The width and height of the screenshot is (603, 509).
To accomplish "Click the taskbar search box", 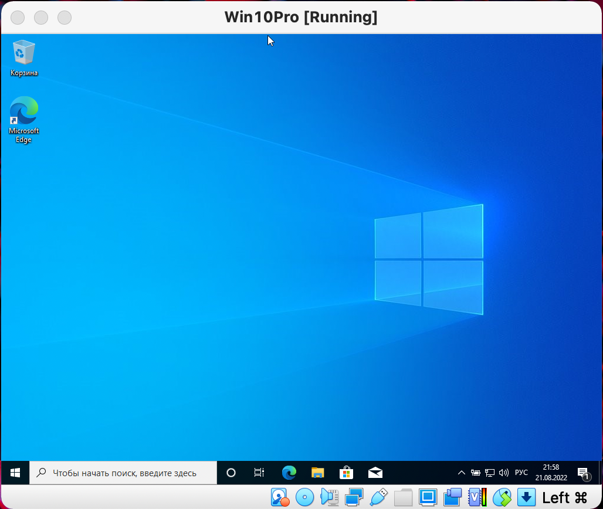I will click(x=123, y=473).
